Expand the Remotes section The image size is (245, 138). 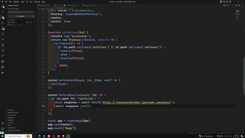tap(11, 120)
